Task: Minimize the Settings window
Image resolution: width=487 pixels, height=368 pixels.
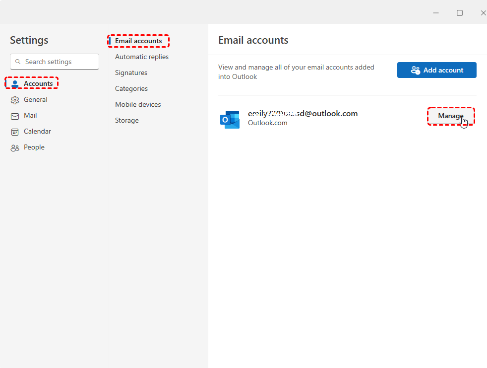Action: pos(436,13)
